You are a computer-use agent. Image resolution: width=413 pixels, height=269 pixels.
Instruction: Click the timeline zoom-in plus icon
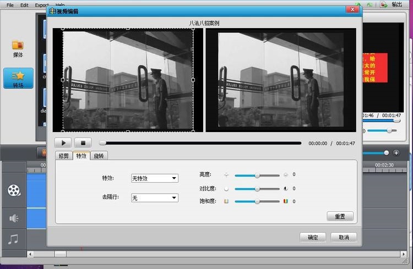click(396, 152)
